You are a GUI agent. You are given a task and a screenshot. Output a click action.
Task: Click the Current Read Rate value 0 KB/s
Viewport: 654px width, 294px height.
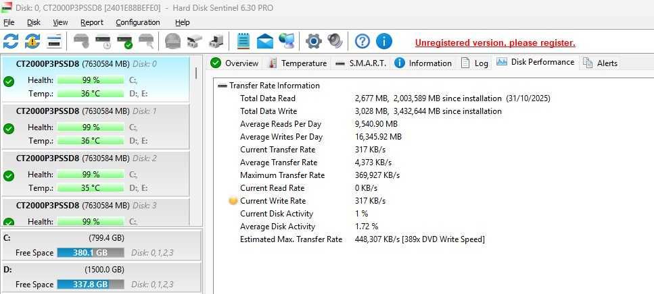tap(366, 188)
